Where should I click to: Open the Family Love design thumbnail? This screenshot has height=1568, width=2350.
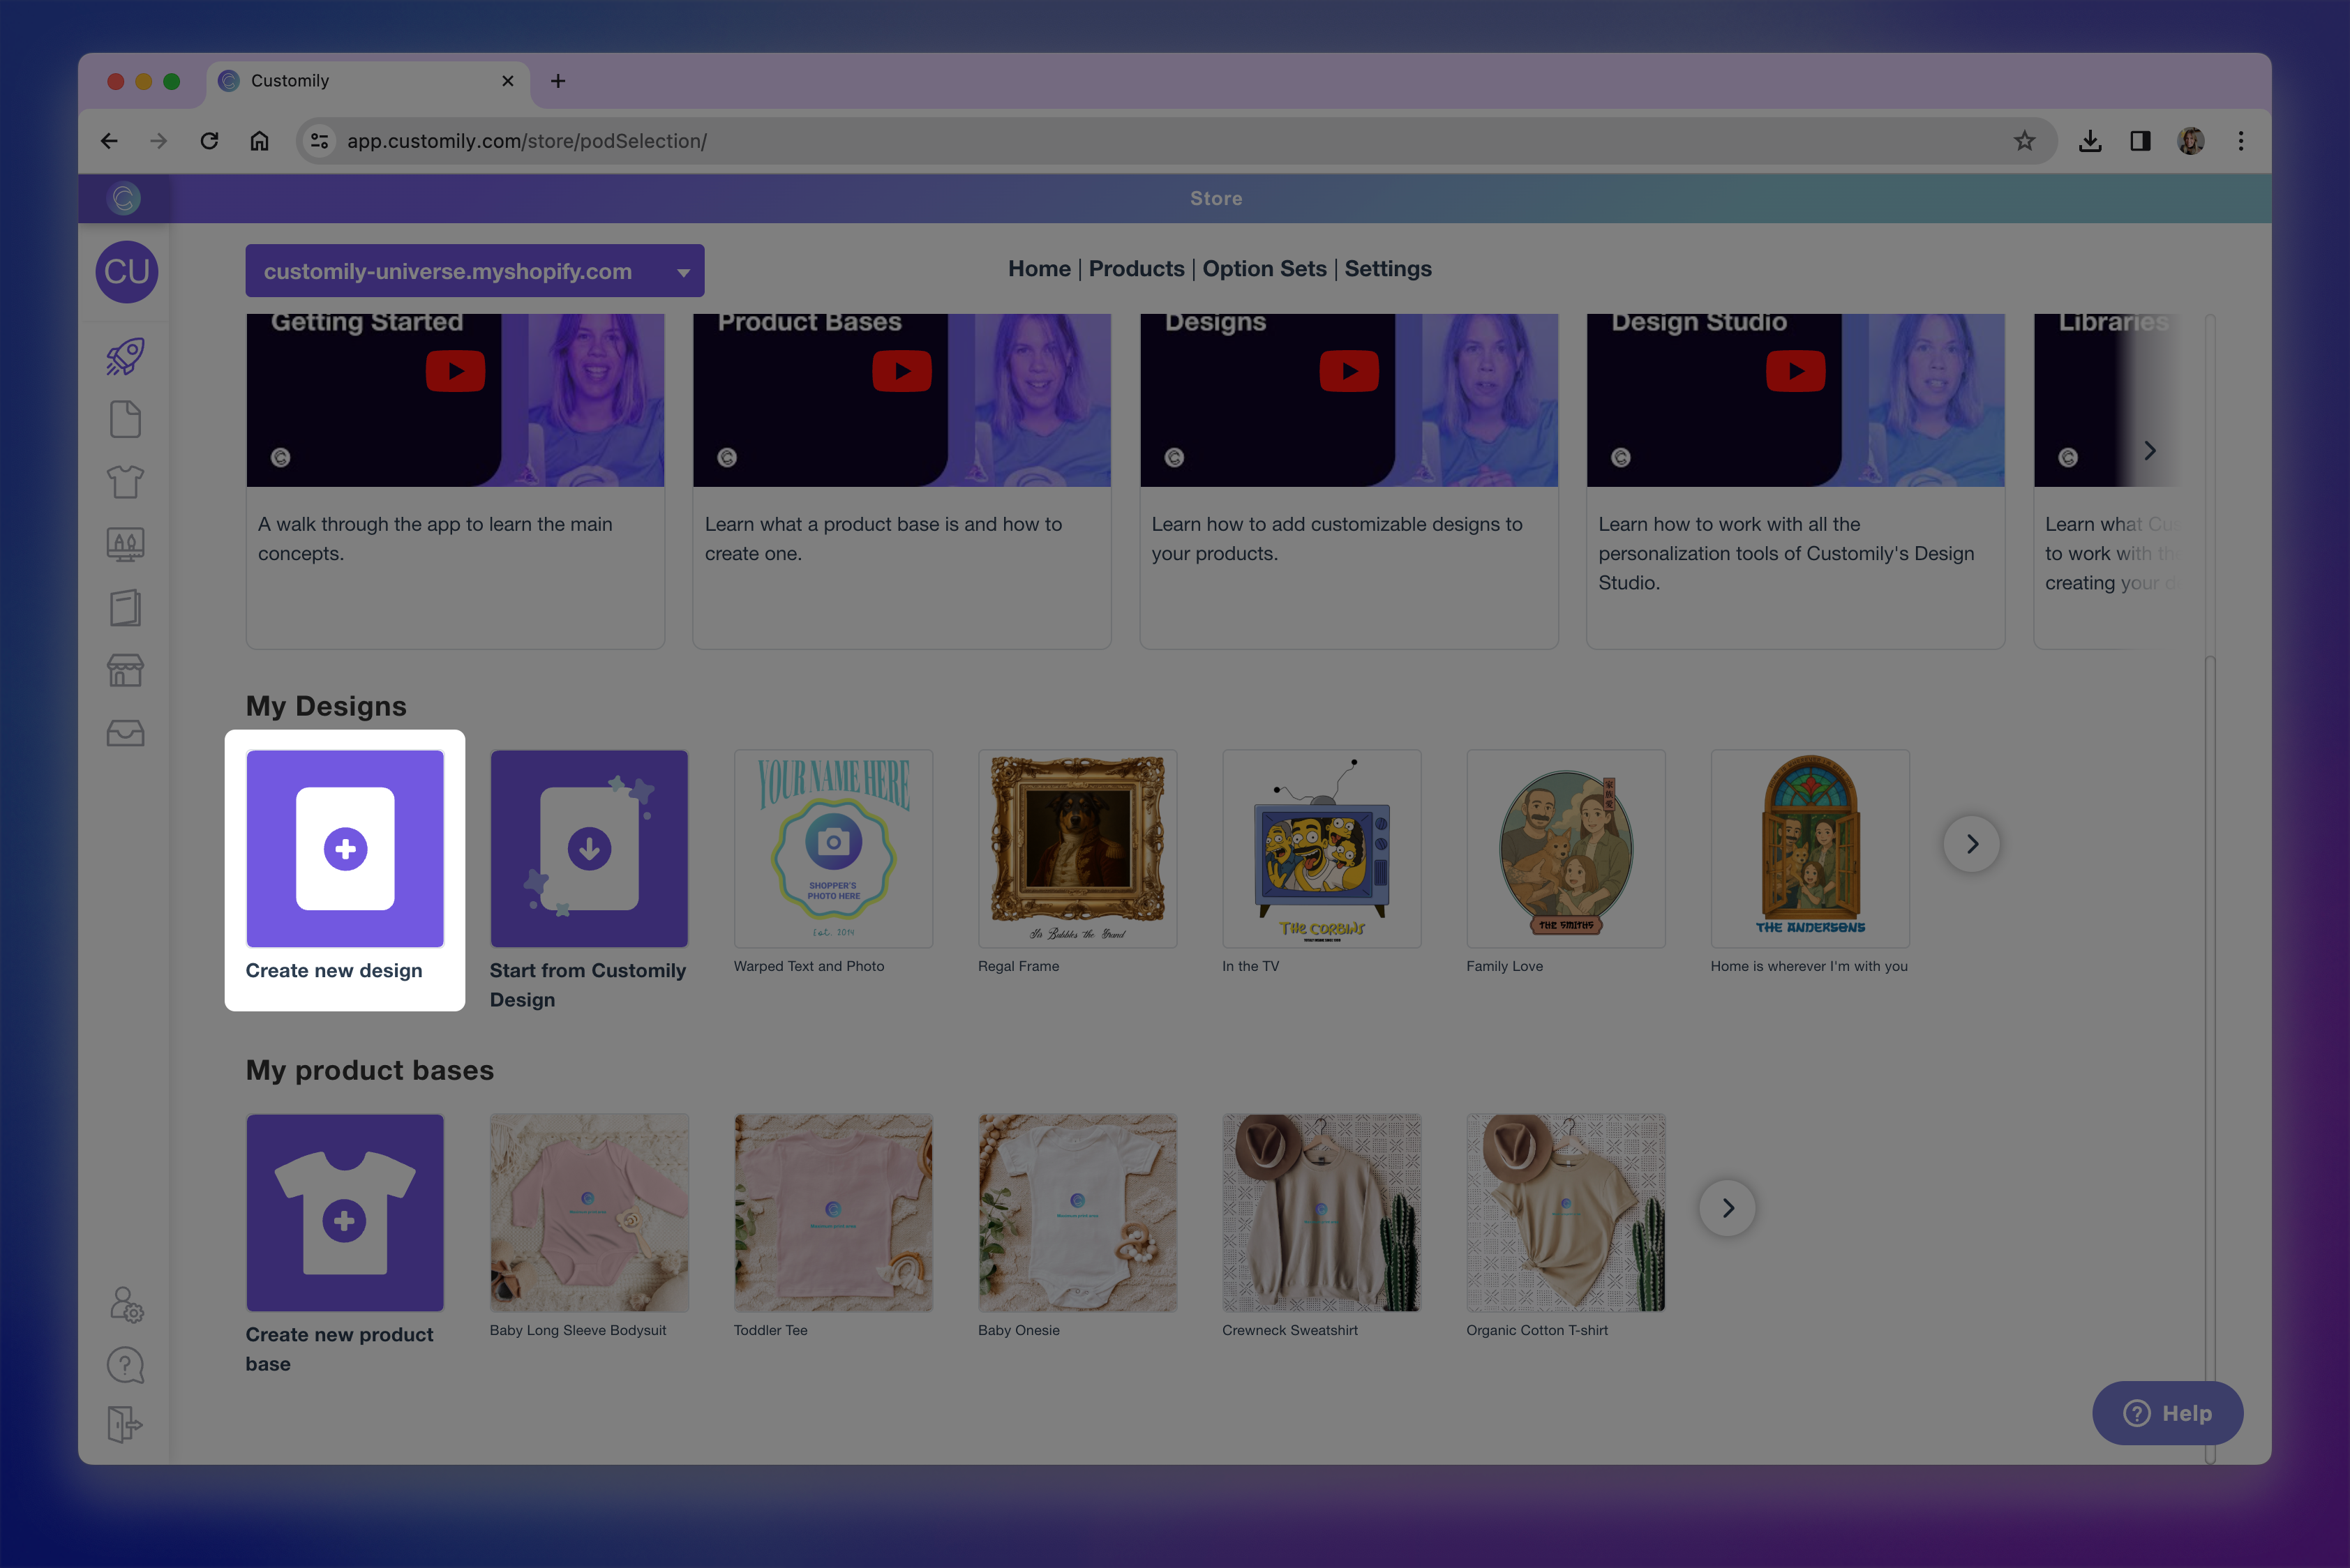pyautogui.click(x=1566, y=848)
